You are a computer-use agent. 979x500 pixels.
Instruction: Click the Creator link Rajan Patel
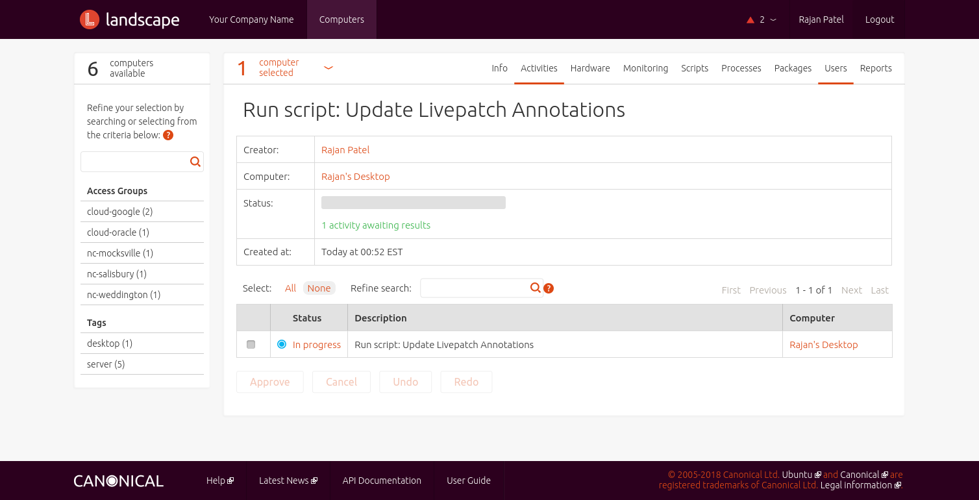[345, 150]
